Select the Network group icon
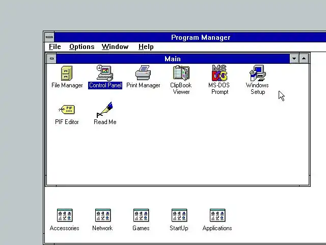 (103, 215)
